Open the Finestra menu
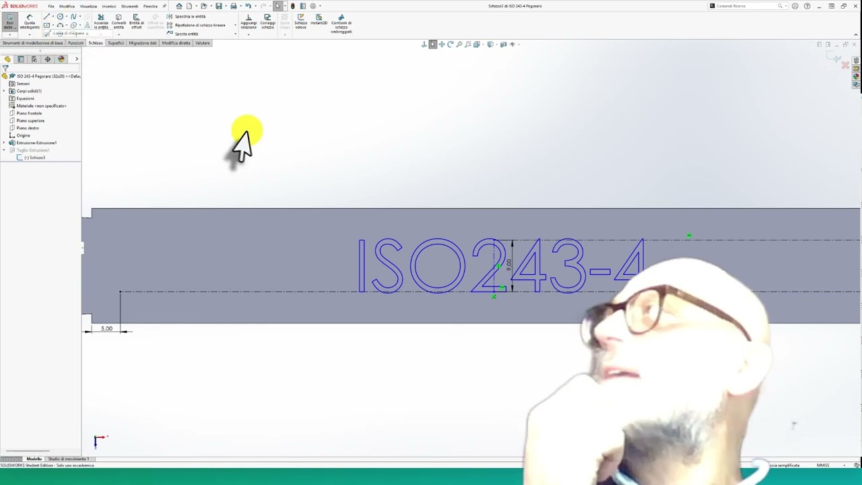 pos(150,6)
